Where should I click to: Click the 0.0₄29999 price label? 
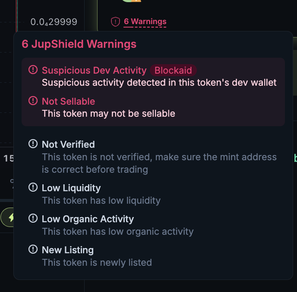[x=54, y=22]
